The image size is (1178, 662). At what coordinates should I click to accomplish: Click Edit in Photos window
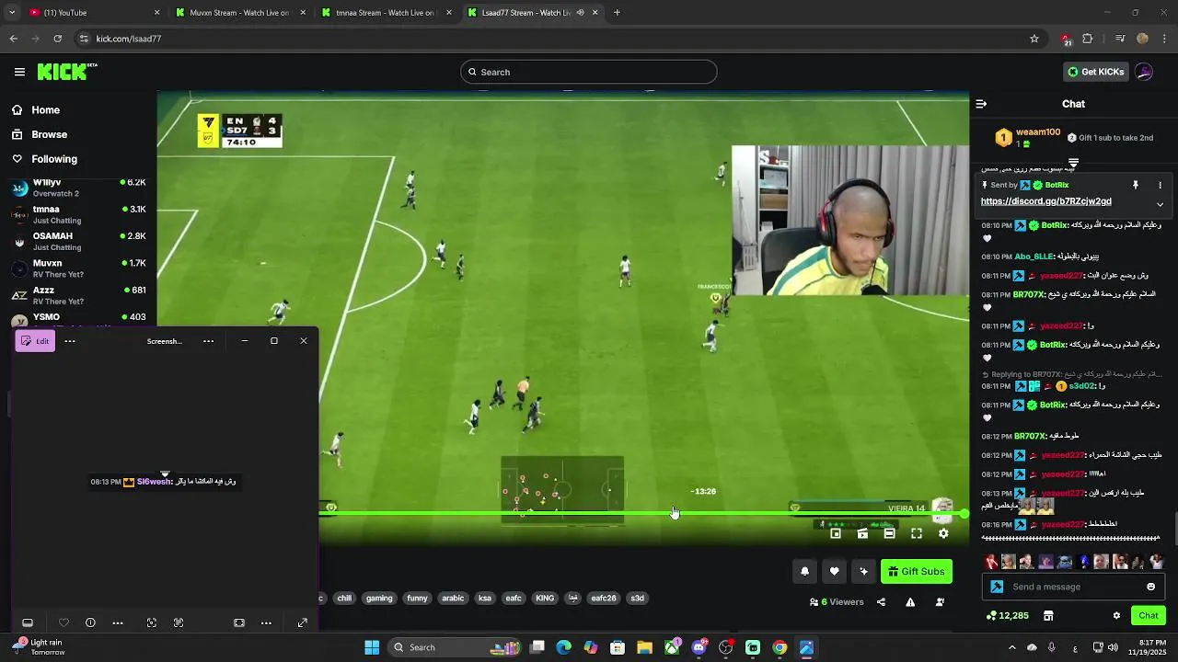pyautogui.click(x=35, y=341)
